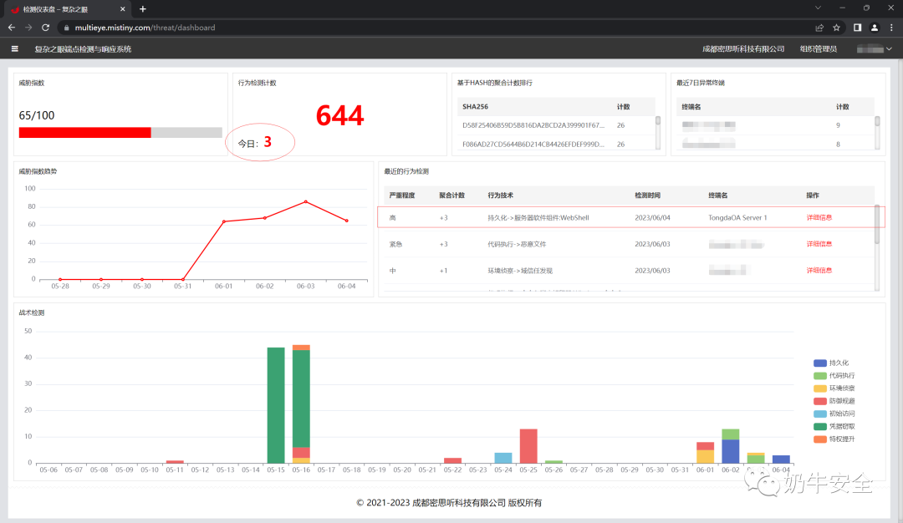The image size is (903, 523).
Task: Expand the user account dropdown
Action: (x=875, y=49)
